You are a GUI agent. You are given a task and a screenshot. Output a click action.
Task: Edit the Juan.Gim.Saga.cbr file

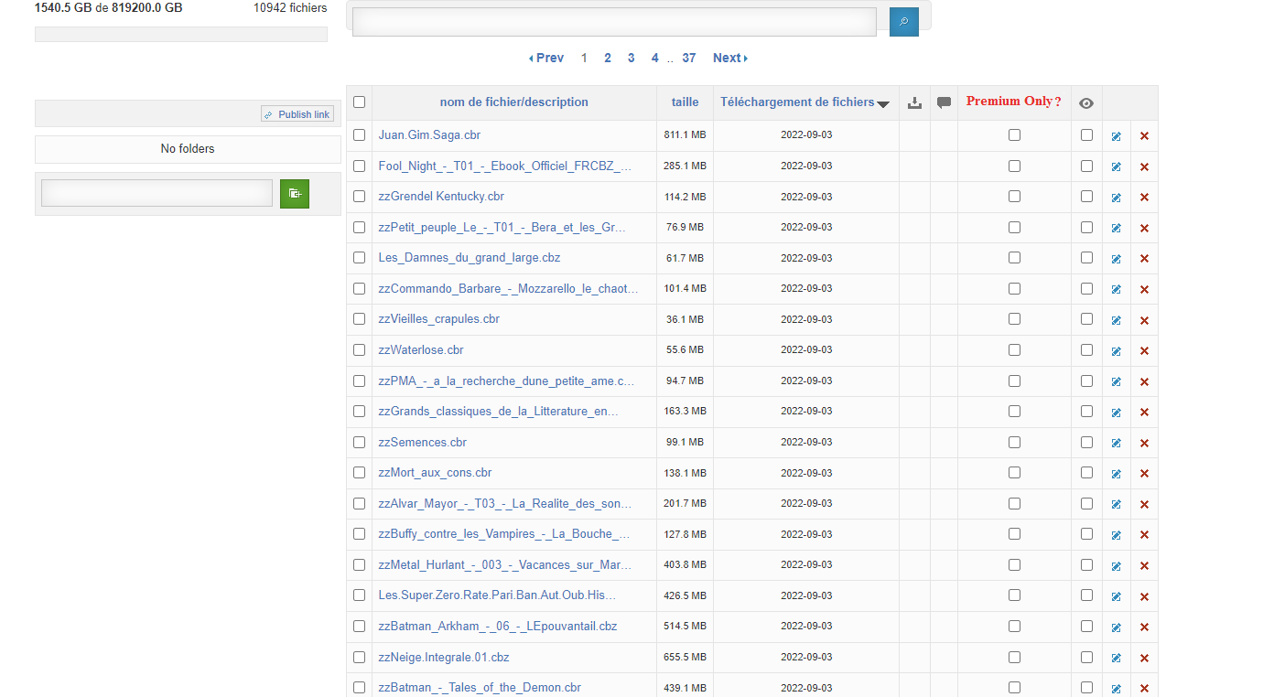(1117, 136)
